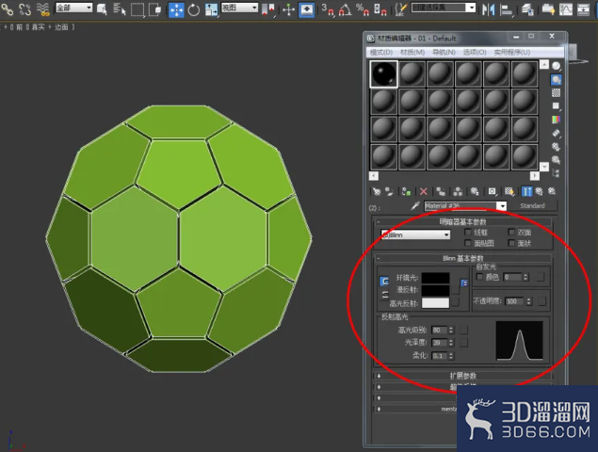Check the 自发光 颜色 checkbox
Screen dimensions: 598x452
coord(479,277)
